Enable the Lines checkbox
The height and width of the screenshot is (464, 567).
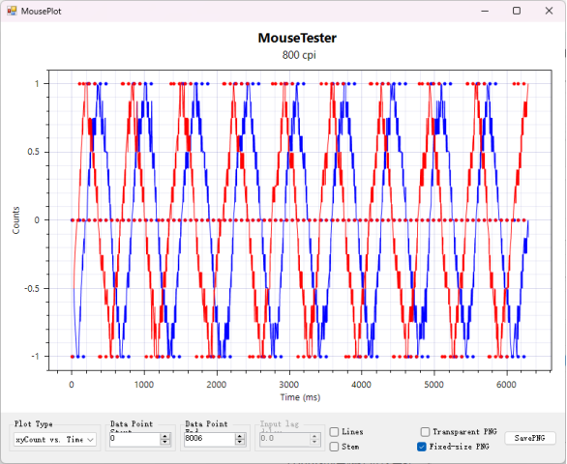point(334,432)
